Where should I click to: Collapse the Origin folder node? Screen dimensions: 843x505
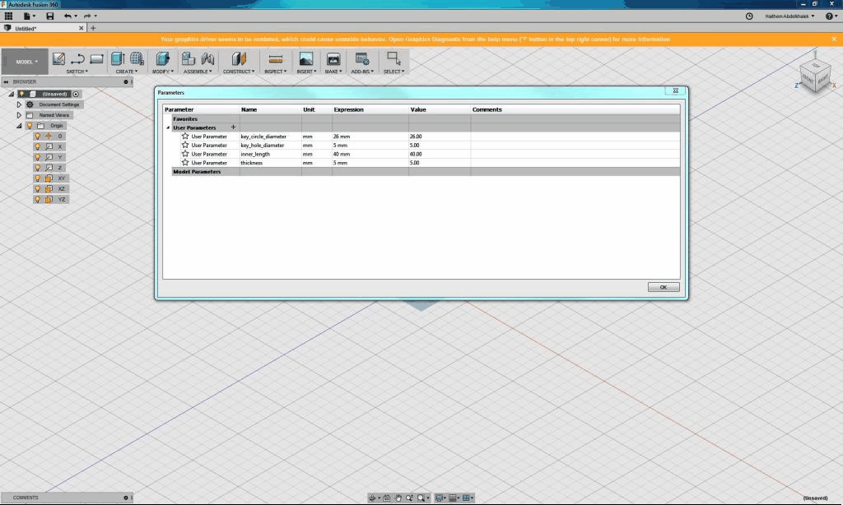19,126
